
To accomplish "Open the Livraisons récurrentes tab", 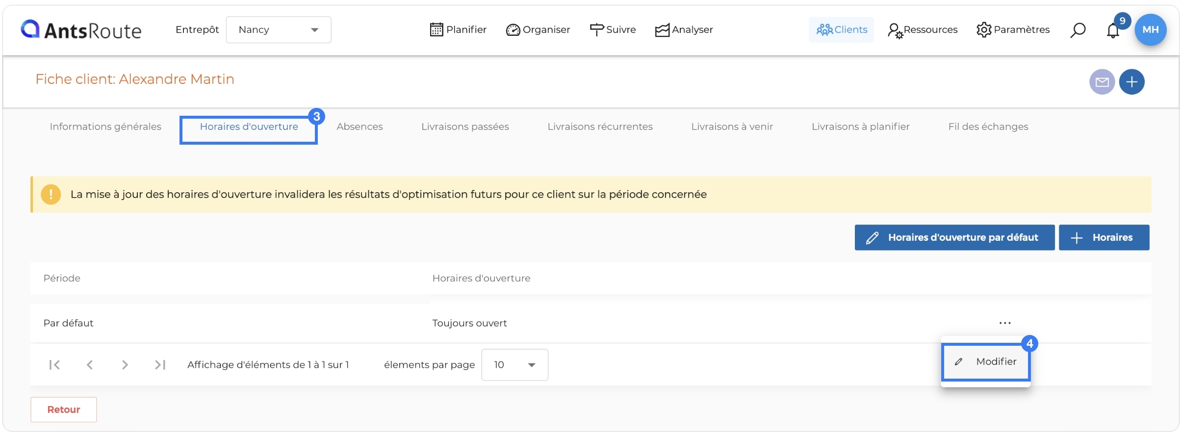I will (x=600, y=127).
